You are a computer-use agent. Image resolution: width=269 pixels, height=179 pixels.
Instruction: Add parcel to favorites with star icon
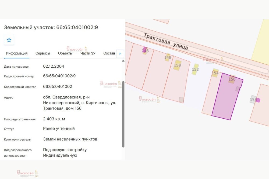click(x=9, y=40)
